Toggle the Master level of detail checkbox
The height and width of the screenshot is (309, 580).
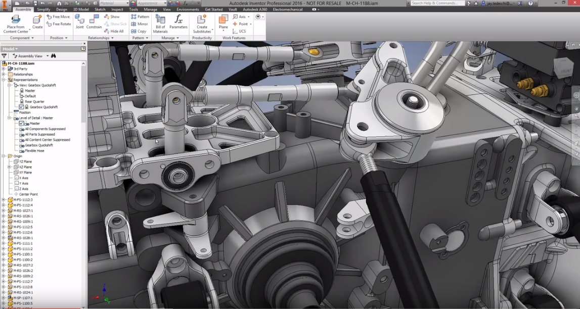pos(21,124)
